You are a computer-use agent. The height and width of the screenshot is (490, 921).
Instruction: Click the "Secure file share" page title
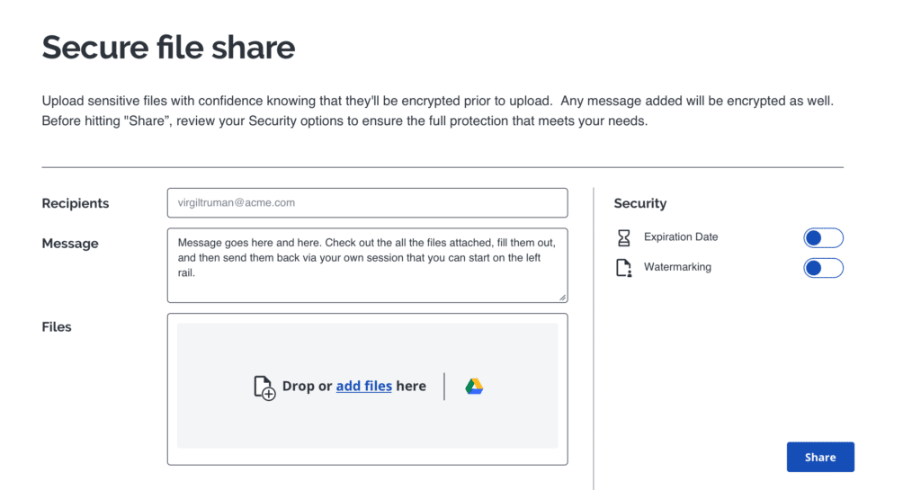point(168,47)
